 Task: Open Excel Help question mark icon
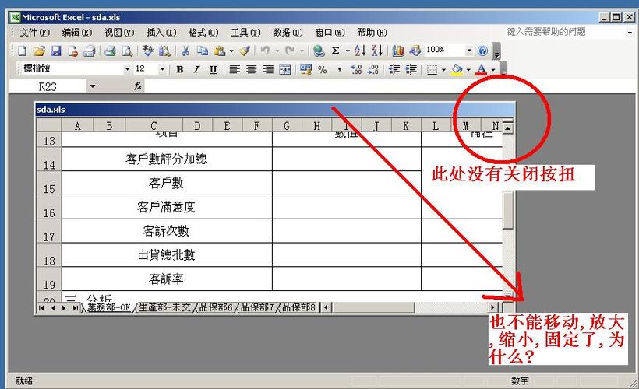click(x=482, y=51)
